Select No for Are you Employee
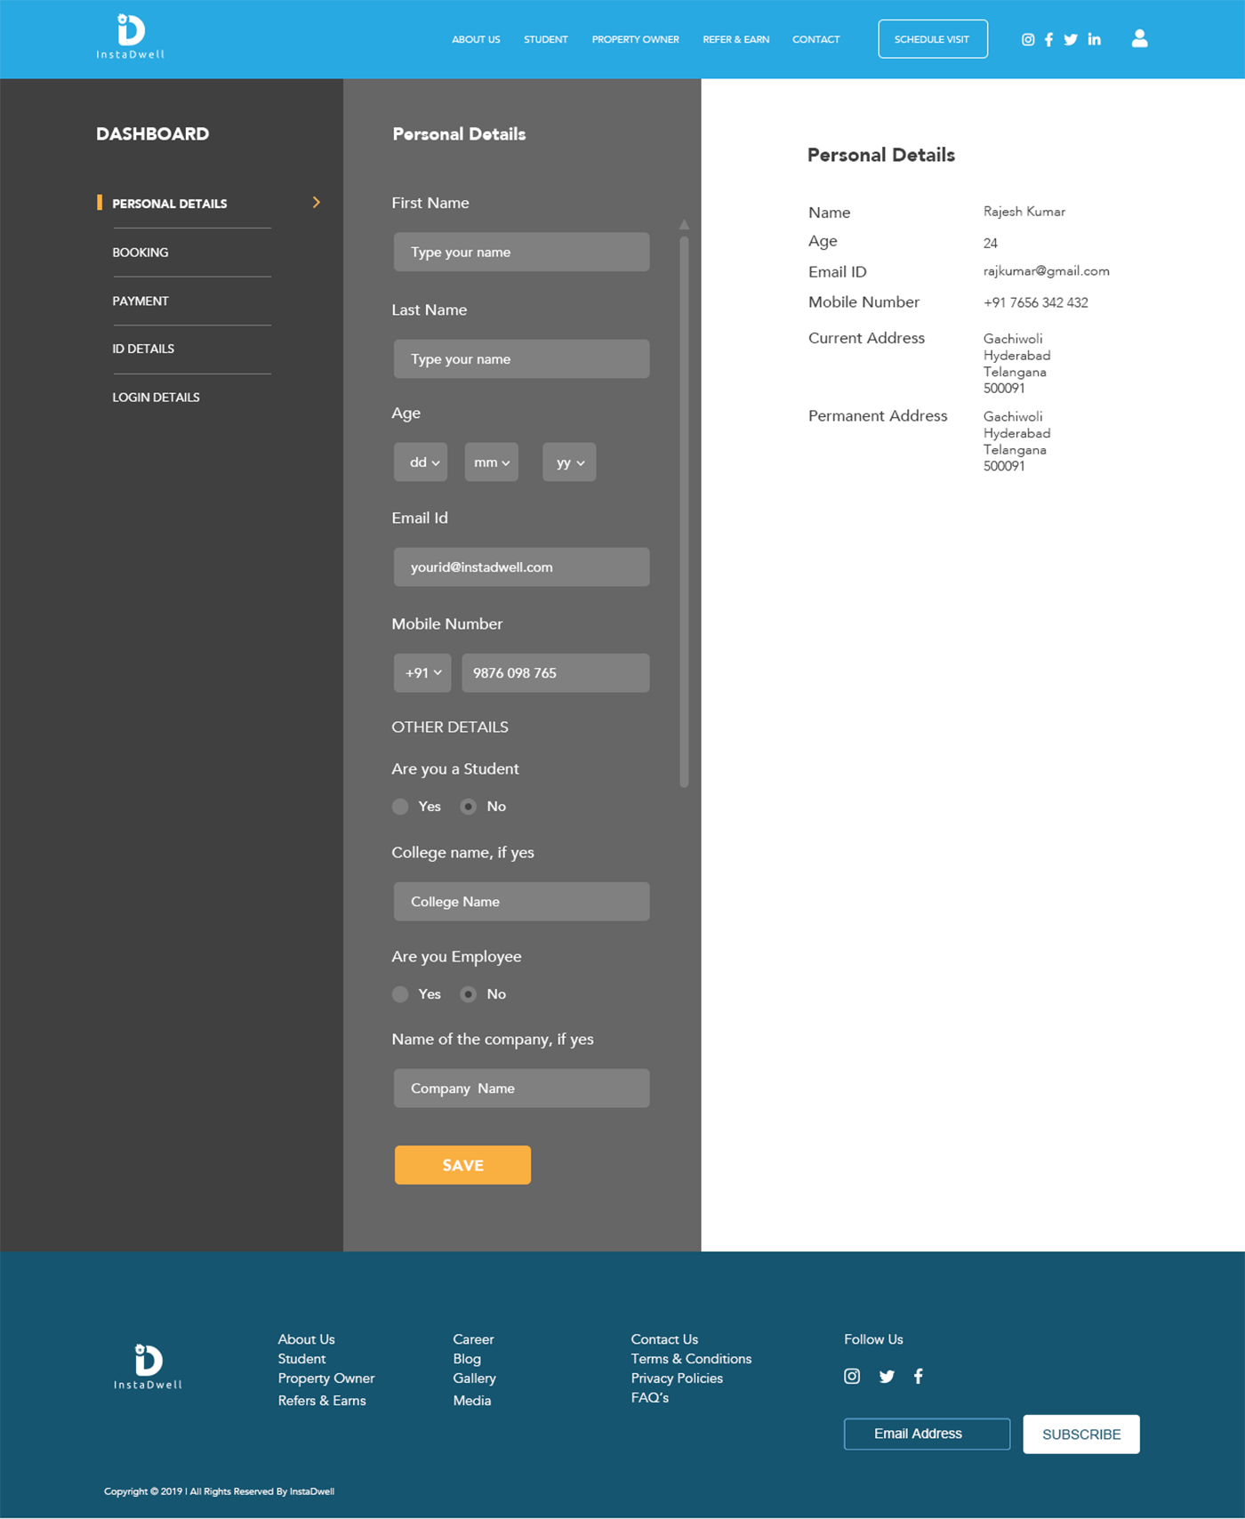 (469, 994)
